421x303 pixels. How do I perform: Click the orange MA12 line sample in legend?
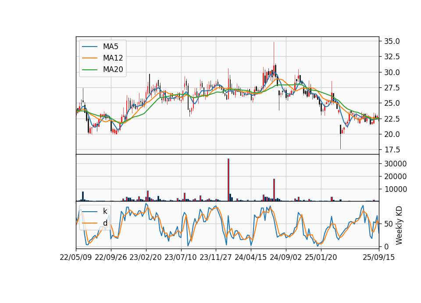point(89,58)
